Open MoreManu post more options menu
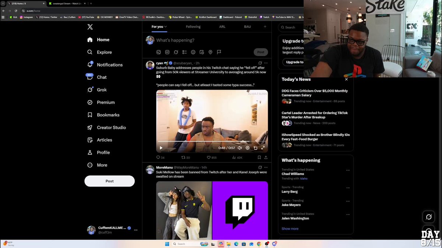Screen dimensions: 442x248 (x=266, y=167)
